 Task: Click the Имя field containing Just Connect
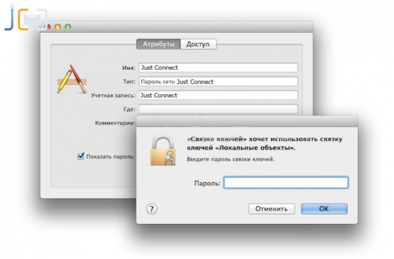(x=218, y=67)
